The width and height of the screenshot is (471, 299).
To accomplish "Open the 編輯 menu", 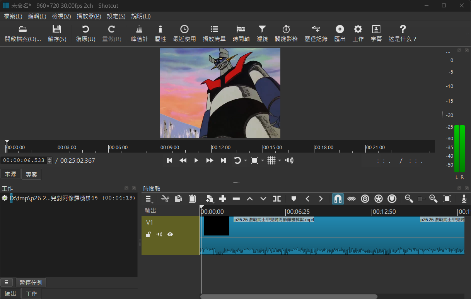I will (37, 16).
